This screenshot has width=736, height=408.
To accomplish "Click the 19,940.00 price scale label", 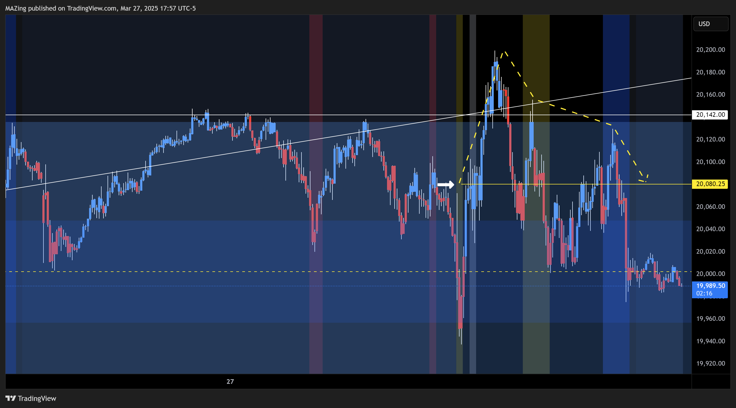I will [x=710, y=341].
